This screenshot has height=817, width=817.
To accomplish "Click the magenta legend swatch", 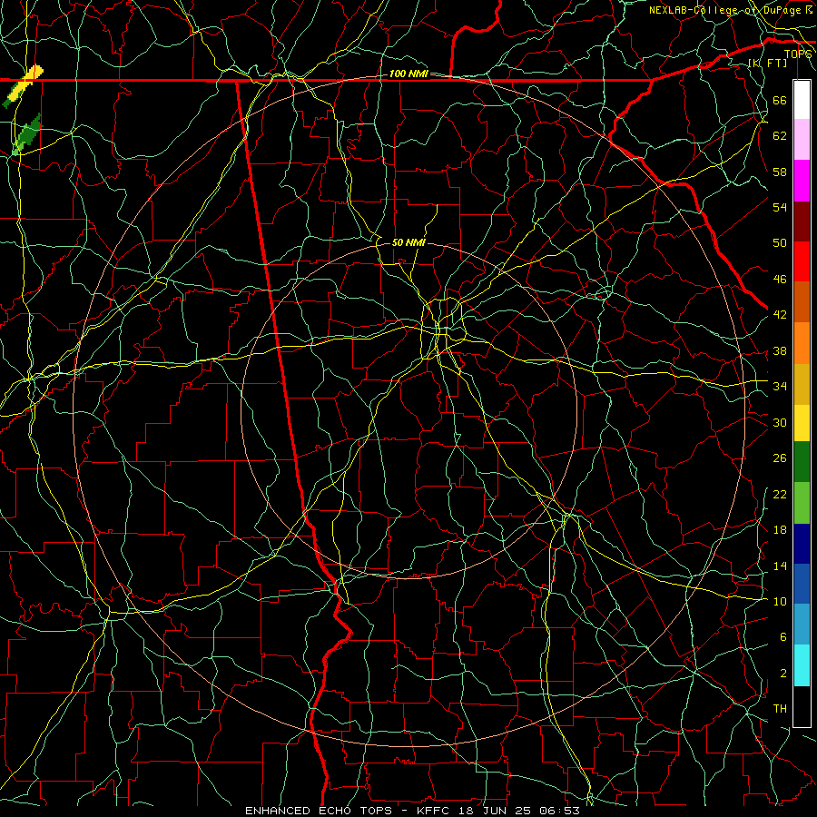I will (802, 181).
